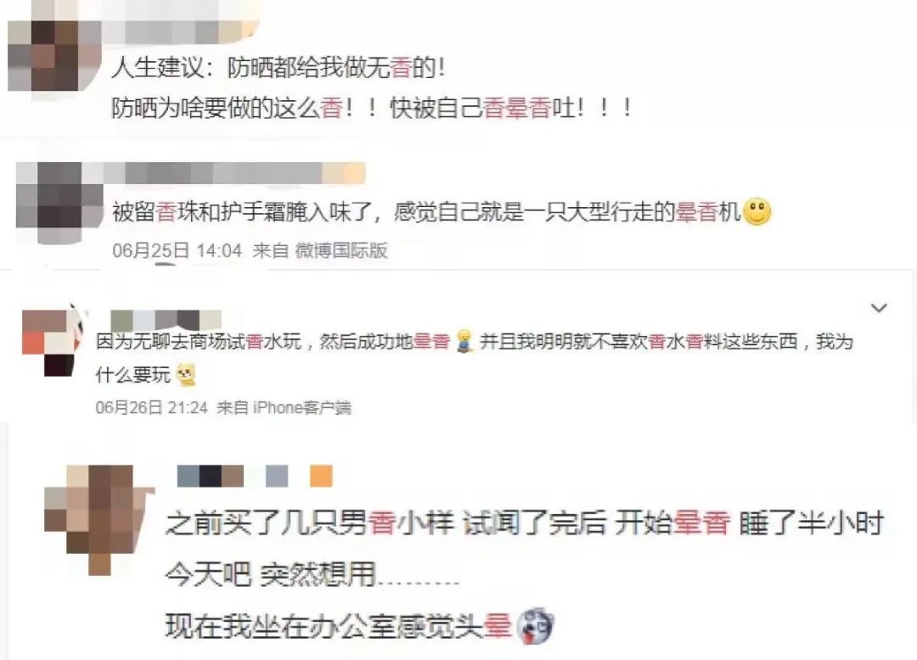The width and height of the screenshot is (917, 660).
Task: Click the crying person emoji after 晕香
Action: coord(464,342)
